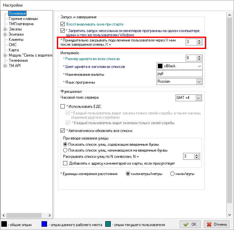Toggle Автоматически обновлять все списки checkbox
The width and height of the screenshot is (234, 230).
(x=62, y=130)
